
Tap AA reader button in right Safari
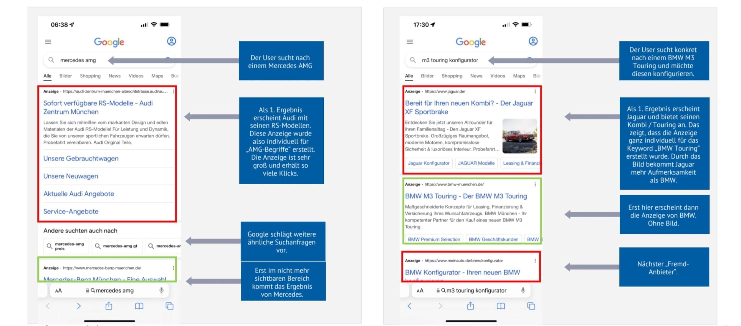(420, 291)
